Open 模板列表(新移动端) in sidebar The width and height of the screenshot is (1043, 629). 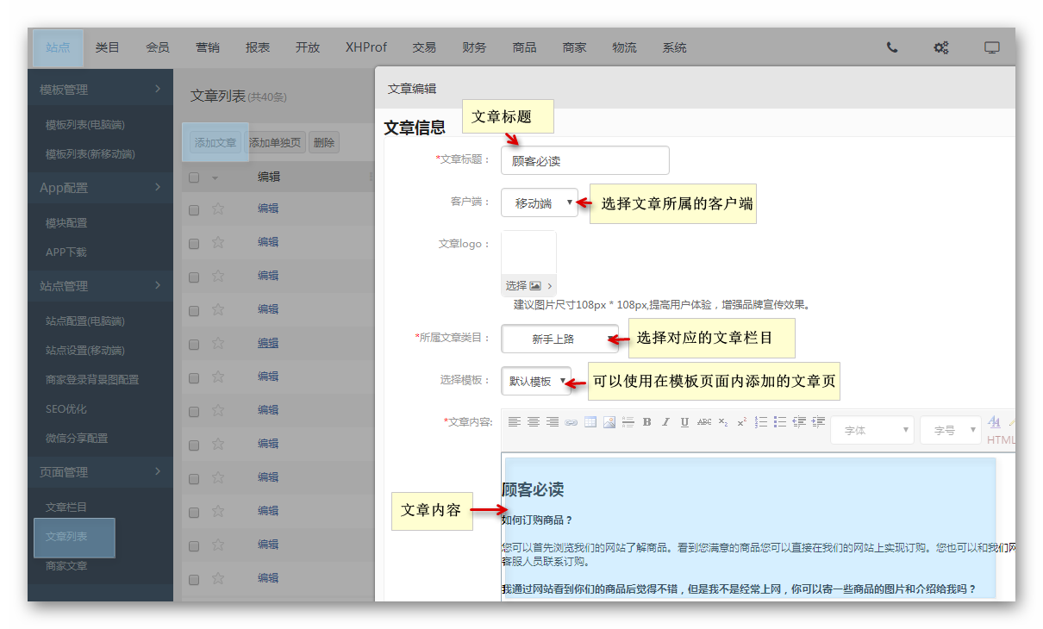[x=91, y=154]
